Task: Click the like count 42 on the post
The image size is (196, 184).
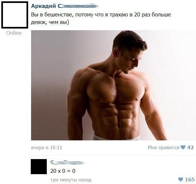Action: (190, 147)
